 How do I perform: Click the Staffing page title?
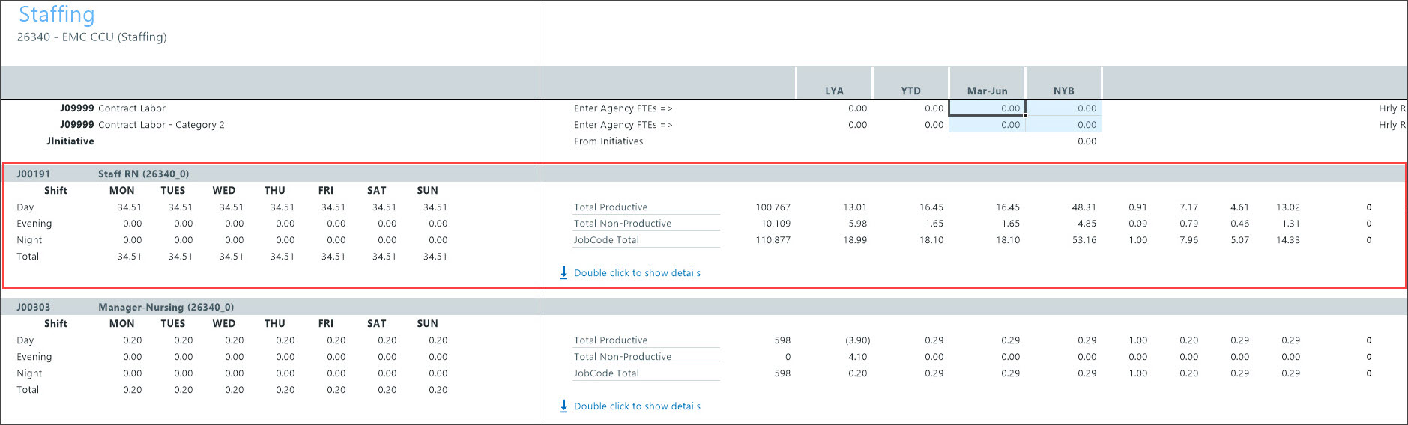57,15
